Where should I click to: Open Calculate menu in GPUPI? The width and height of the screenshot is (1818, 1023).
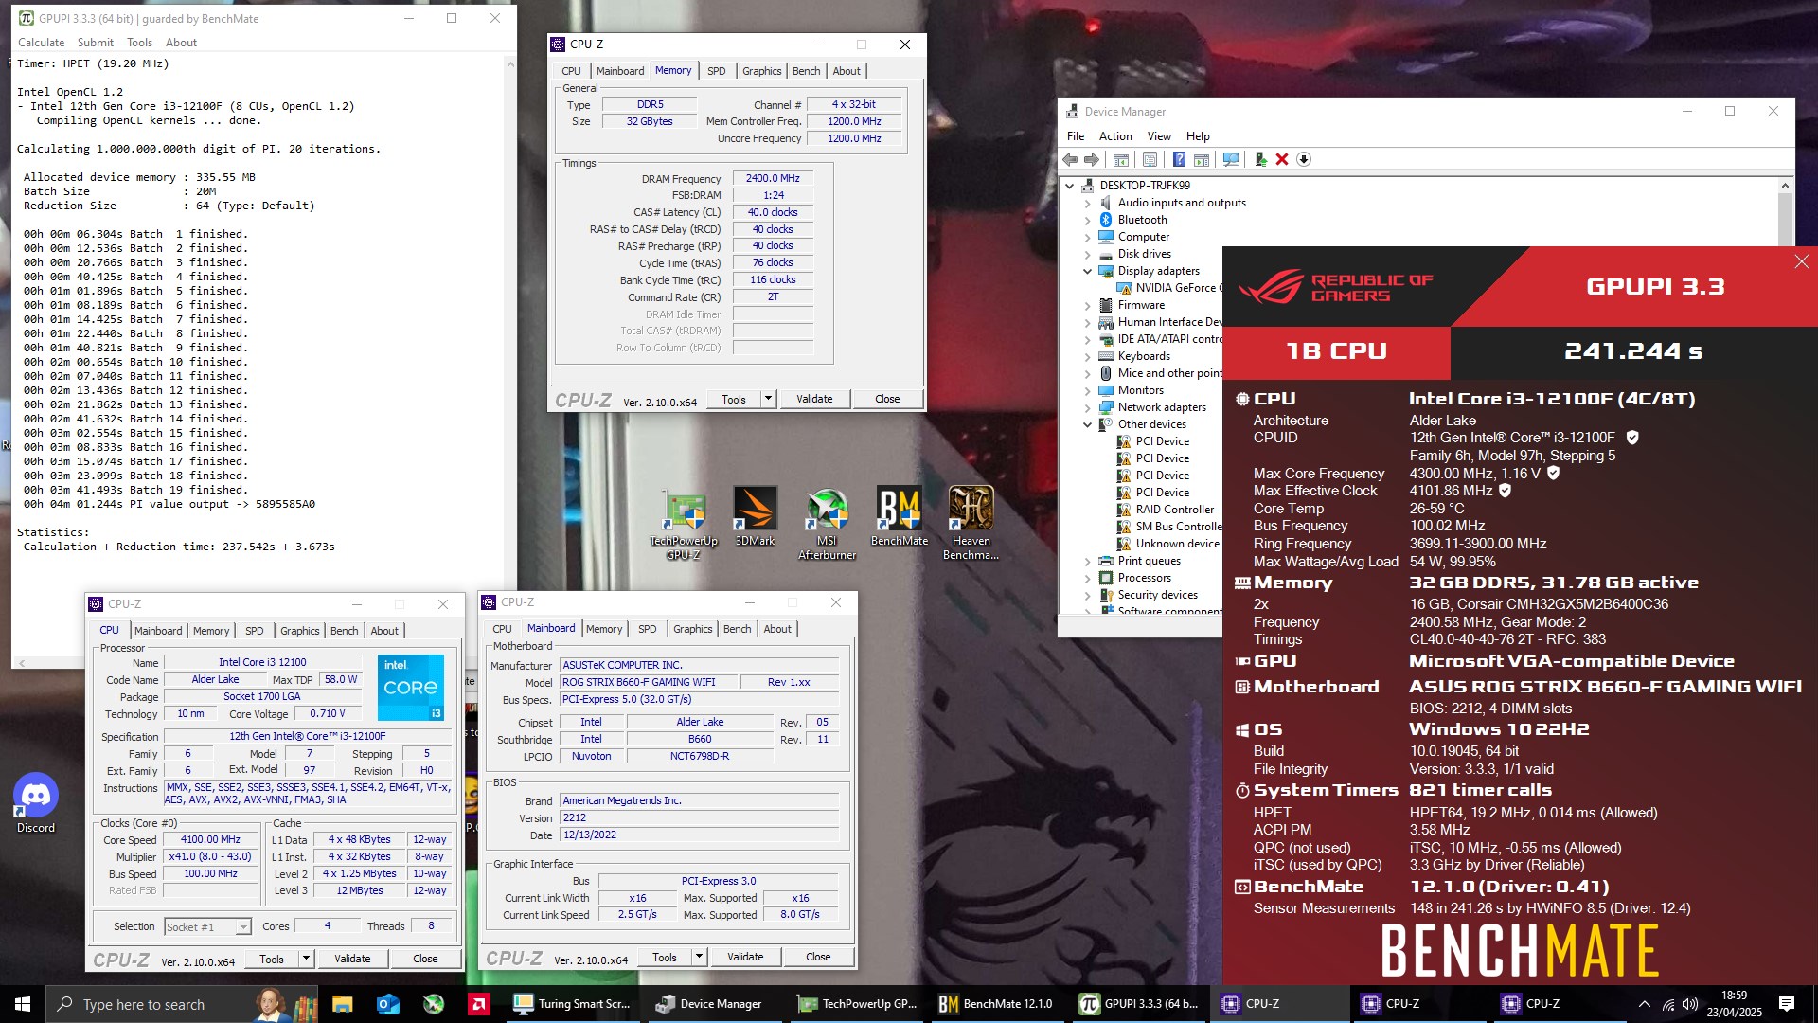click(x=42, y=43)
